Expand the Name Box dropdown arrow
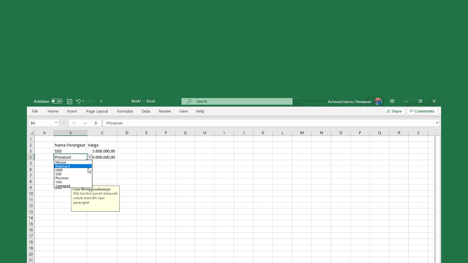The height and width of the screenshot is (263, 468). (x=56, y=123)
